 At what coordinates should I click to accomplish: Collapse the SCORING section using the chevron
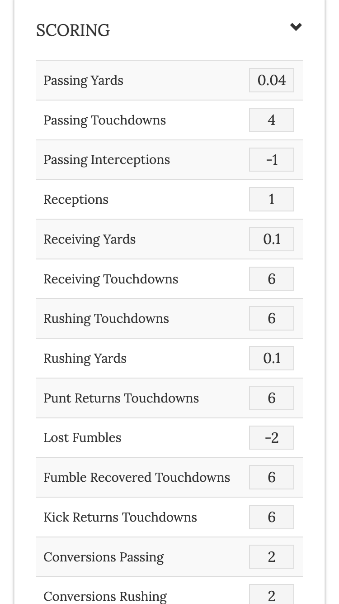(296, 27)
